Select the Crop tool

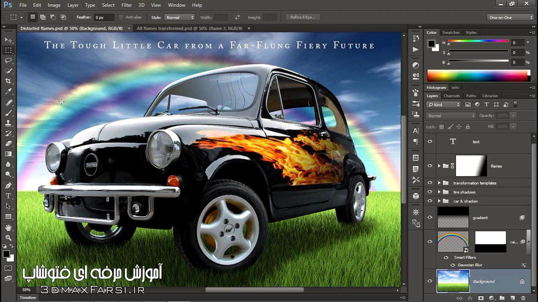(x=8, y=81)
